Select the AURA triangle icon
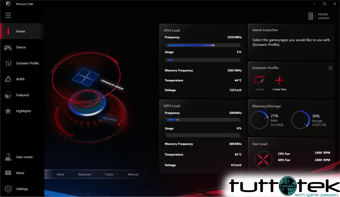340x197 pixels. tap(8, 79)
